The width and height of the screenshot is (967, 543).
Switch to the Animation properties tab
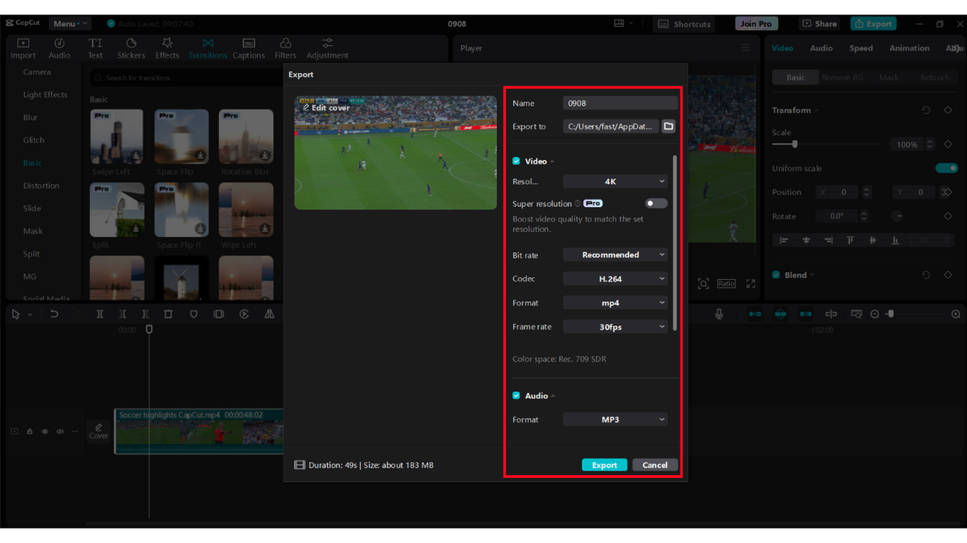909,48
